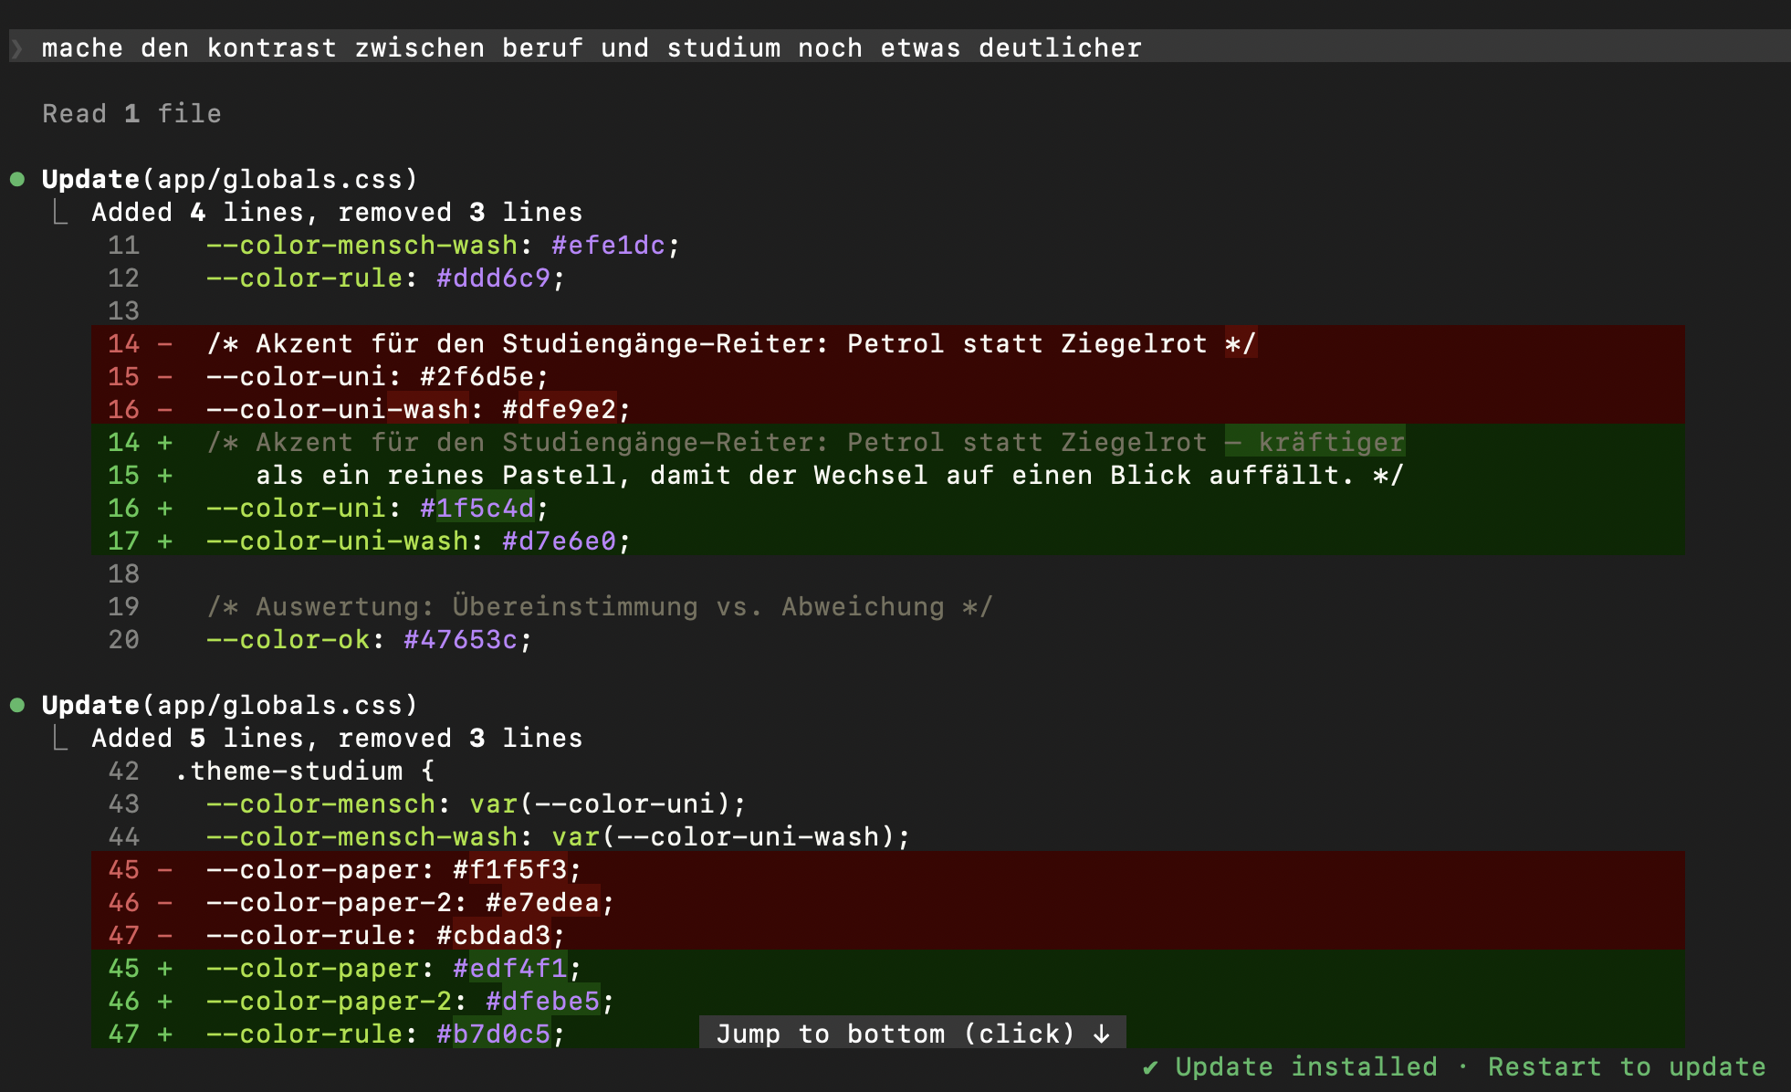Click added value #dfebe5 for --color-paper-2
Viewport: 1791px width, 1092px height.
pyautogui.click(x=542, y=1001)
